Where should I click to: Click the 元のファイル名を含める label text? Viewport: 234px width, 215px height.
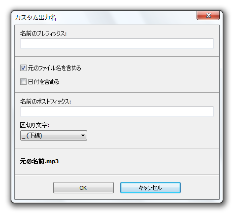pyautogui.click(x=54, y=68)
